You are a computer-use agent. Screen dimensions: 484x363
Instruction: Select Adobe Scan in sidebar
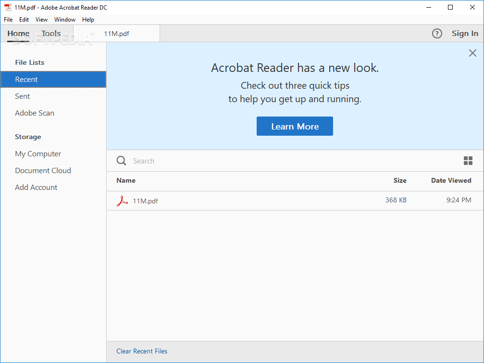pos(35,113)
